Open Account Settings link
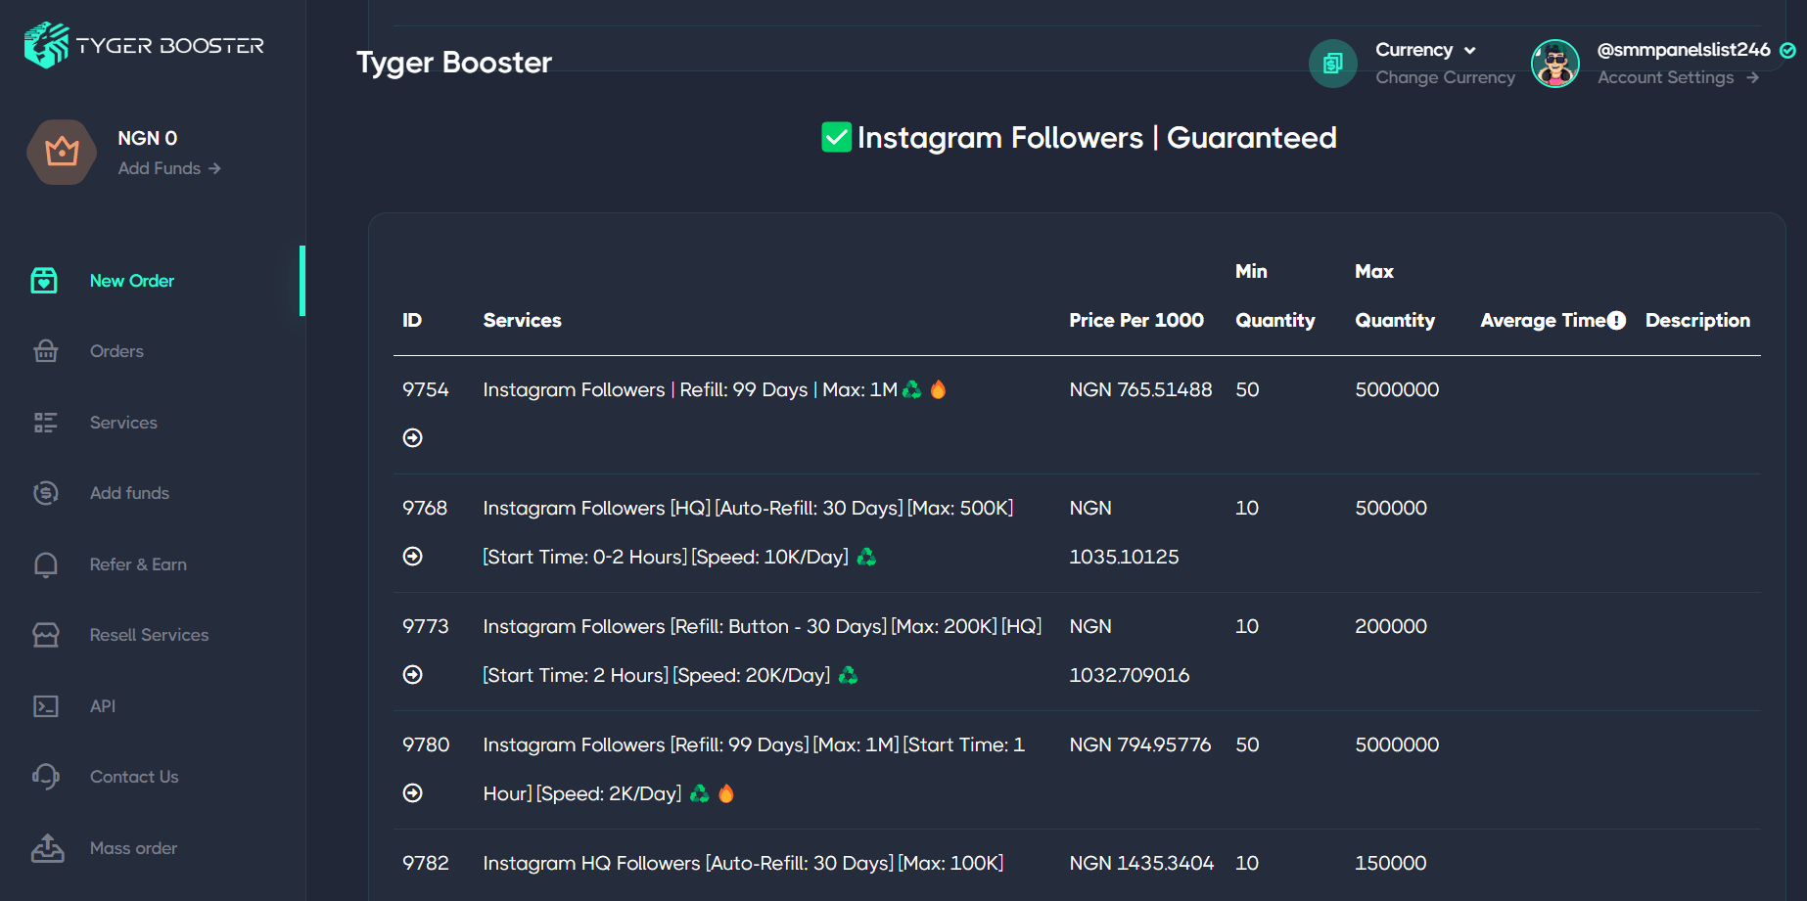Screen dimensions: 1807x901 click(x=1677, y=77)
